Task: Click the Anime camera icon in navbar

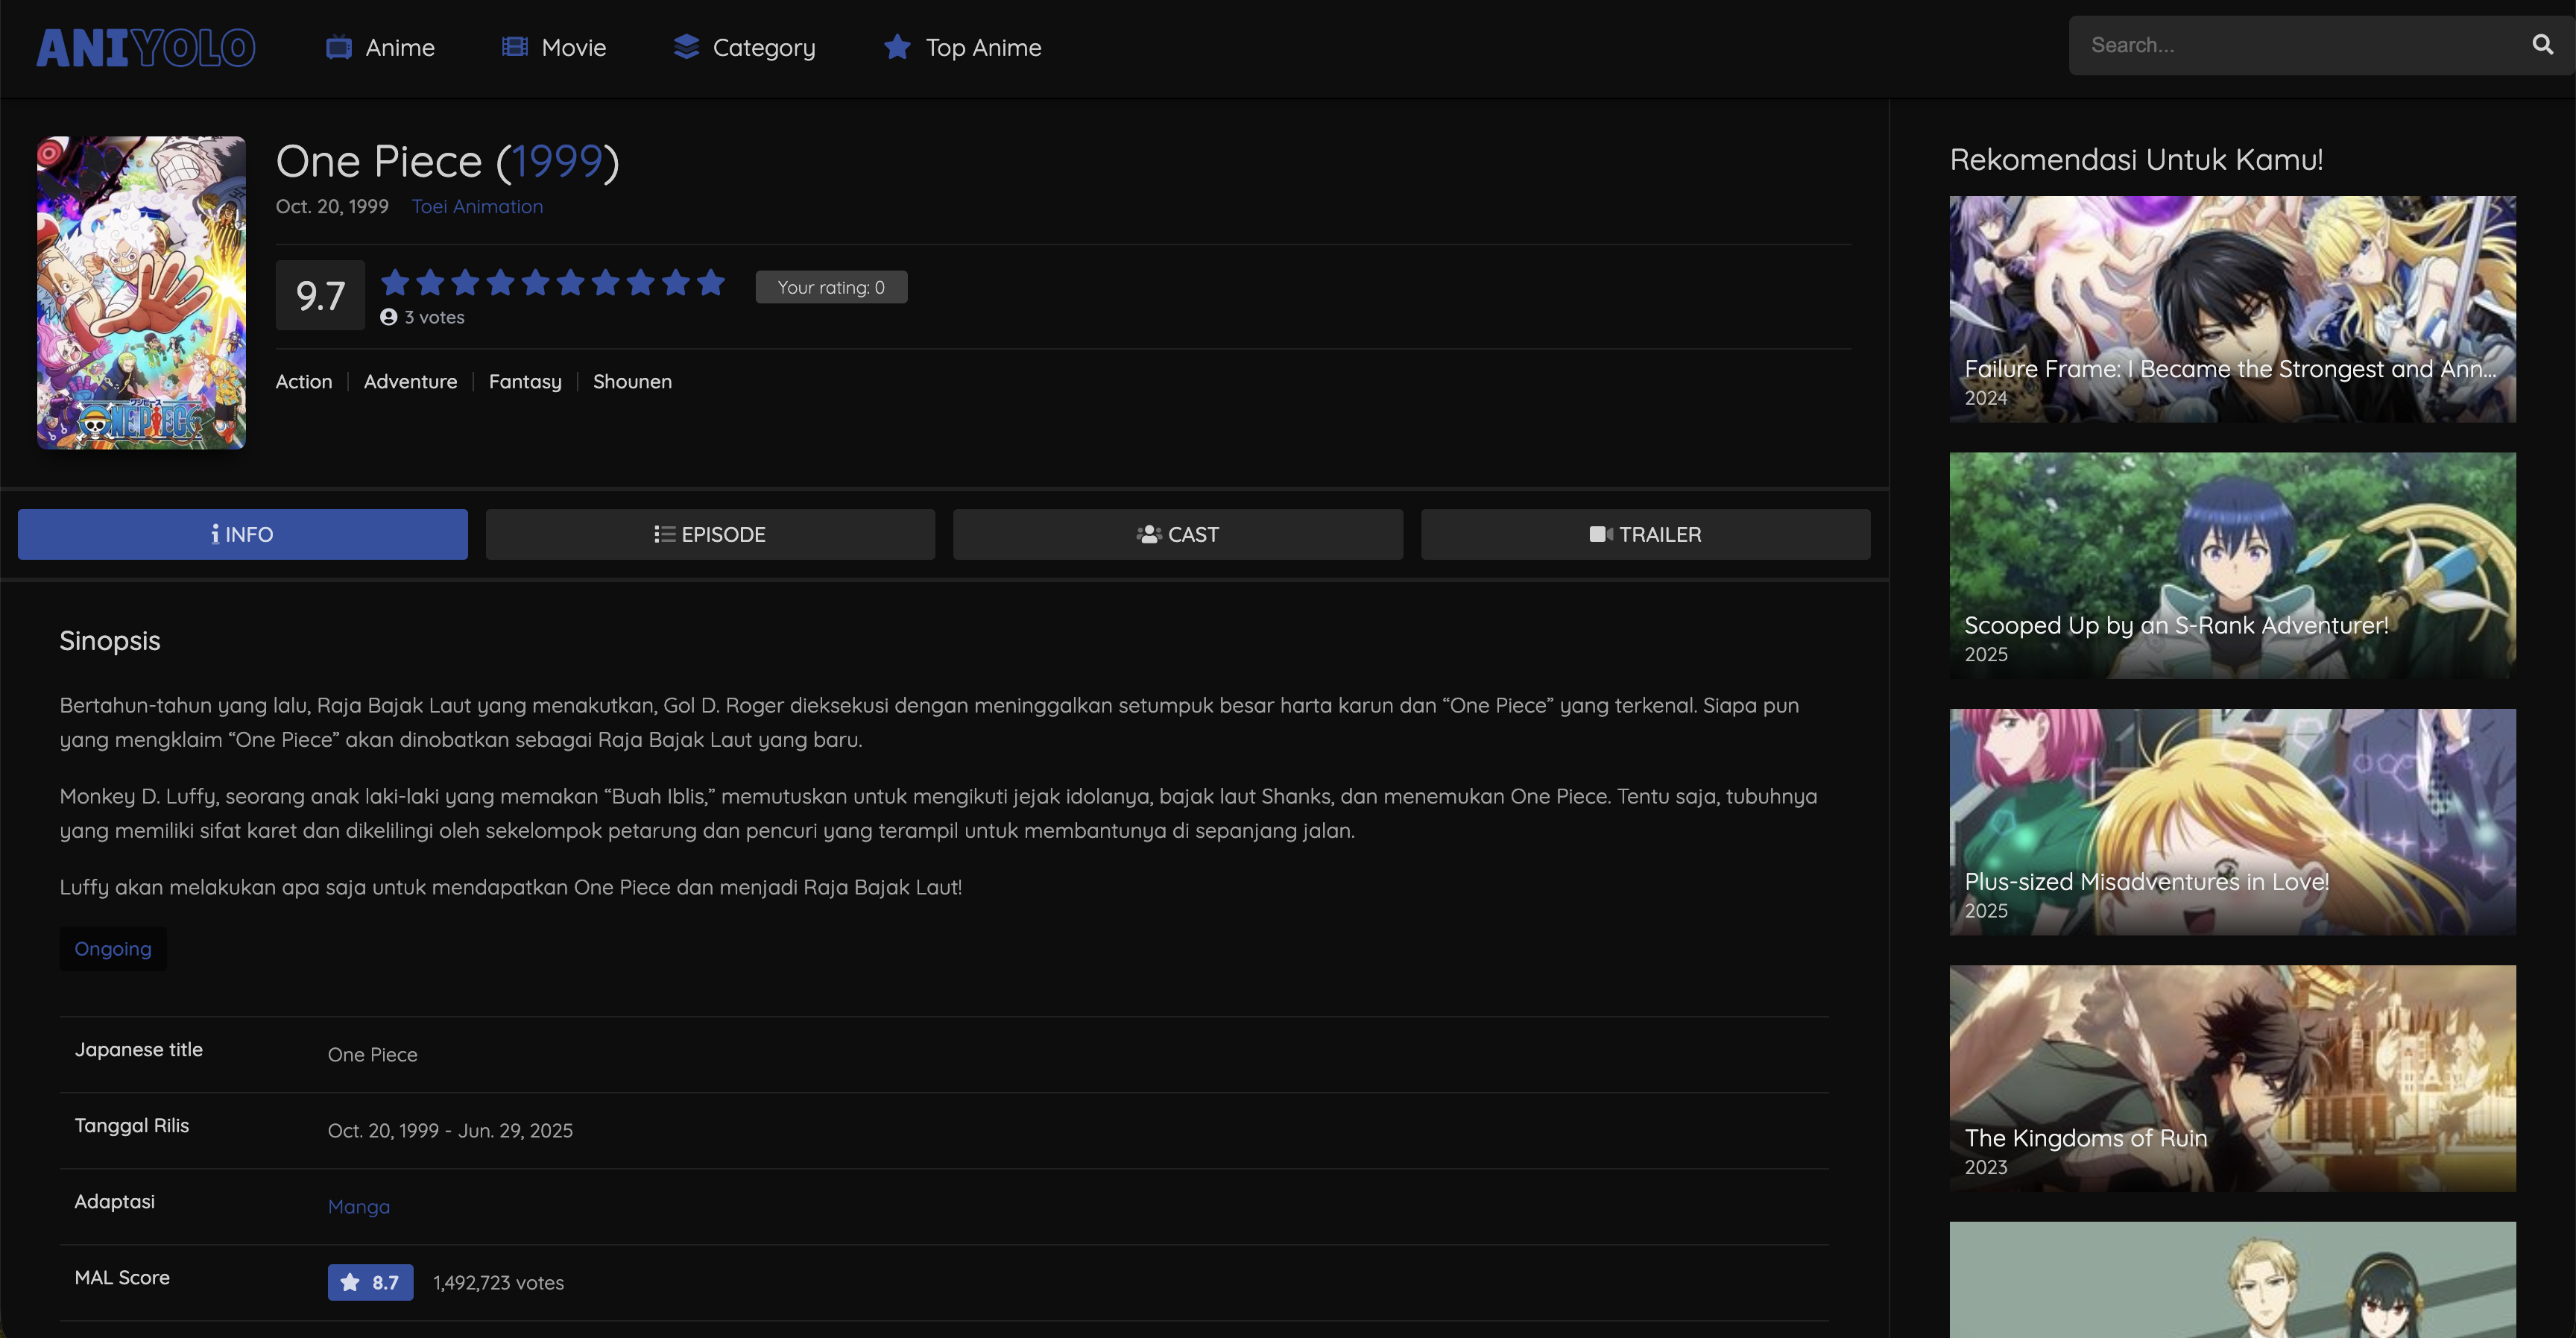Action: 339,46
